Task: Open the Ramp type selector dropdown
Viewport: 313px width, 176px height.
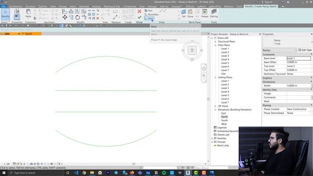Action: click(x=312, y=42)
